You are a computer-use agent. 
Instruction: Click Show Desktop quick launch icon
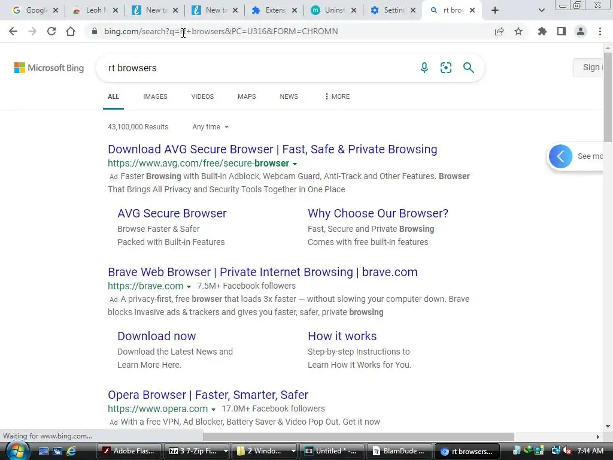43,451
